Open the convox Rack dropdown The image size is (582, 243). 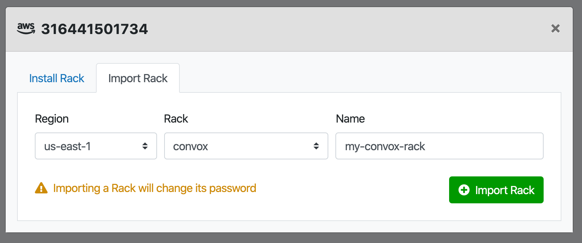246,146
